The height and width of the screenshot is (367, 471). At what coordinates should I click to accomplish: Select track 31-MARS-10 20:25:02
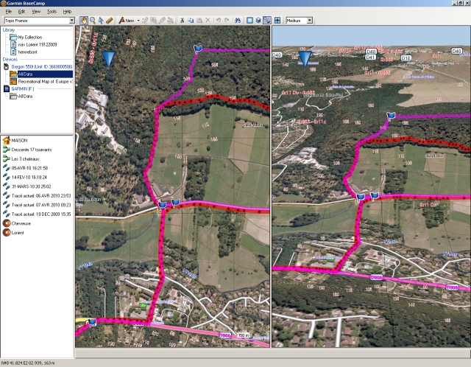(x=31, y=186)
